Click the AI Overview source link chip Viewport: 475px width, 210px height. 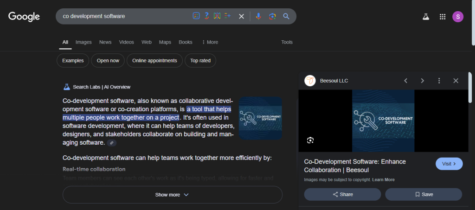[x=112, y=143]
